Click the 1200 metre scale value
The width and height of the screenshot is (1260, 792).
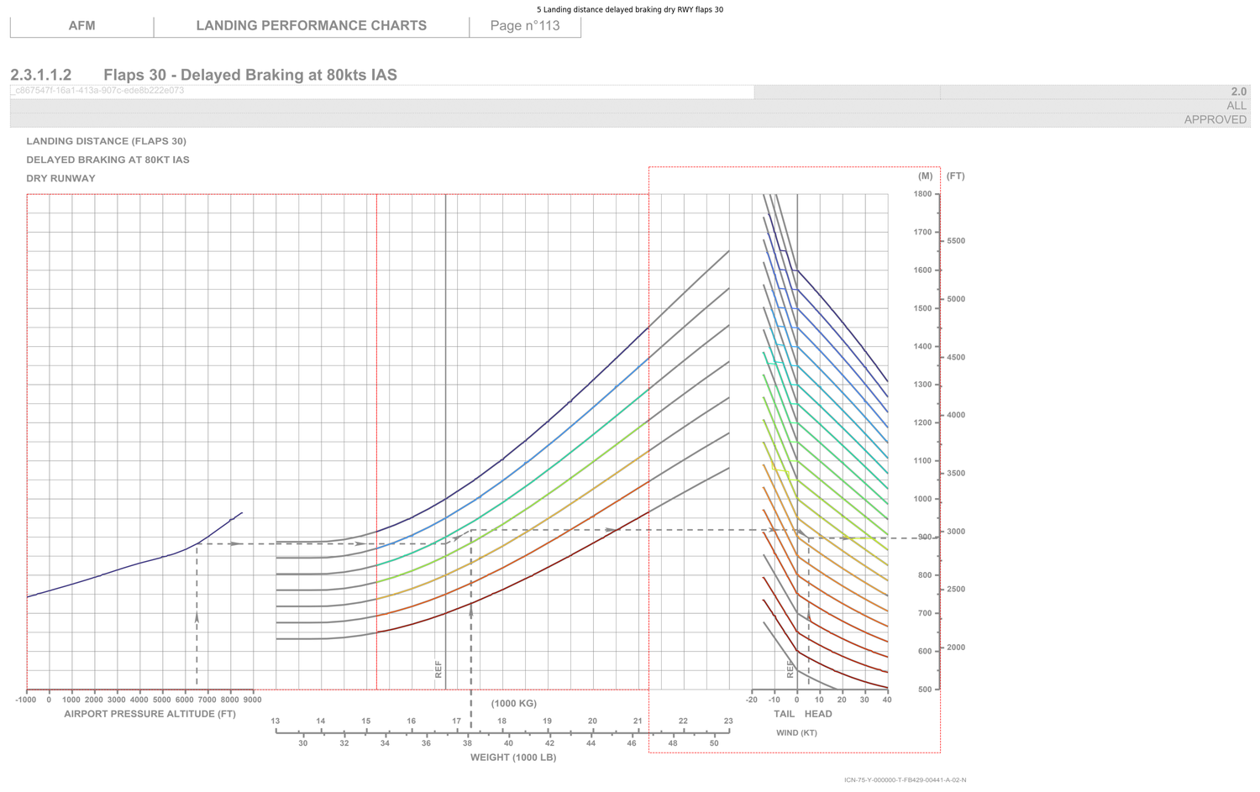click(x=922, y=422)
